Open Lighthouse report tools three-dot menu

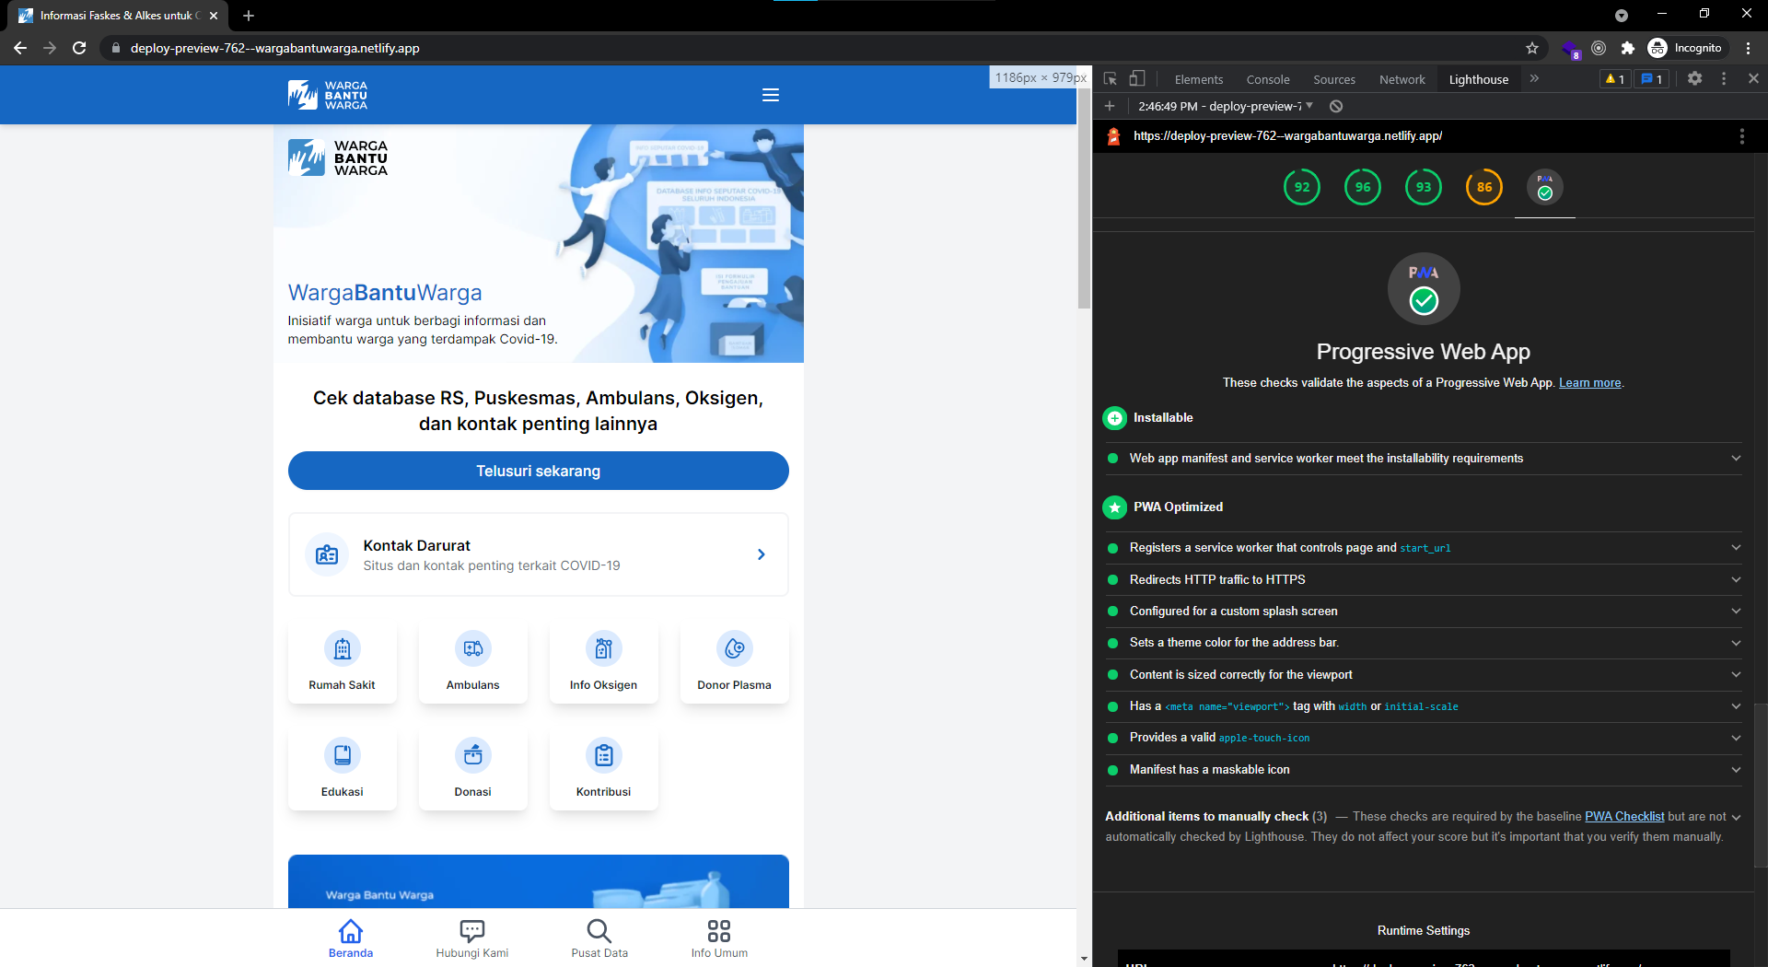coord(1741,136)
